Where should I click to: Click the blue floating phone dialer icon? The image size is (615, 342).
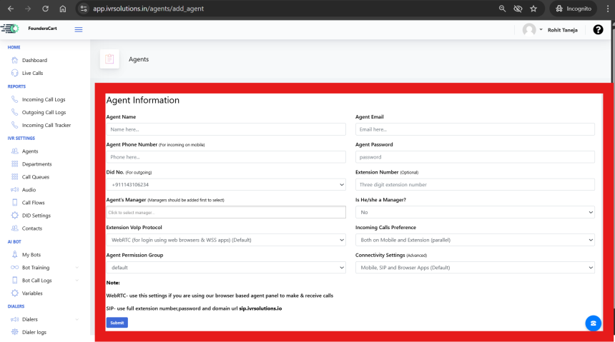(x=593, y=323)
